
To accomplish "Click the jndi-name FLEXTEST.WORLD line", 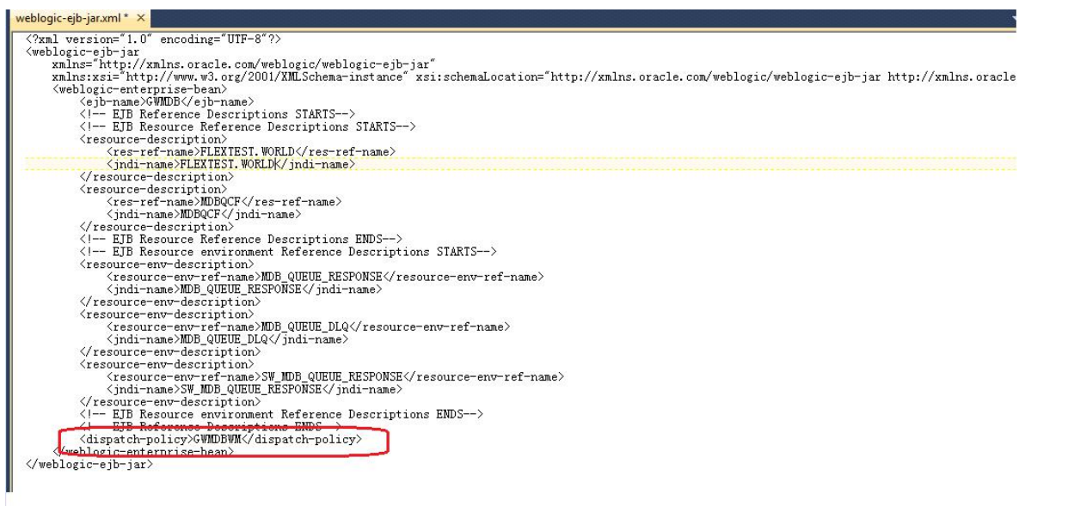I will tap(230, 164).
